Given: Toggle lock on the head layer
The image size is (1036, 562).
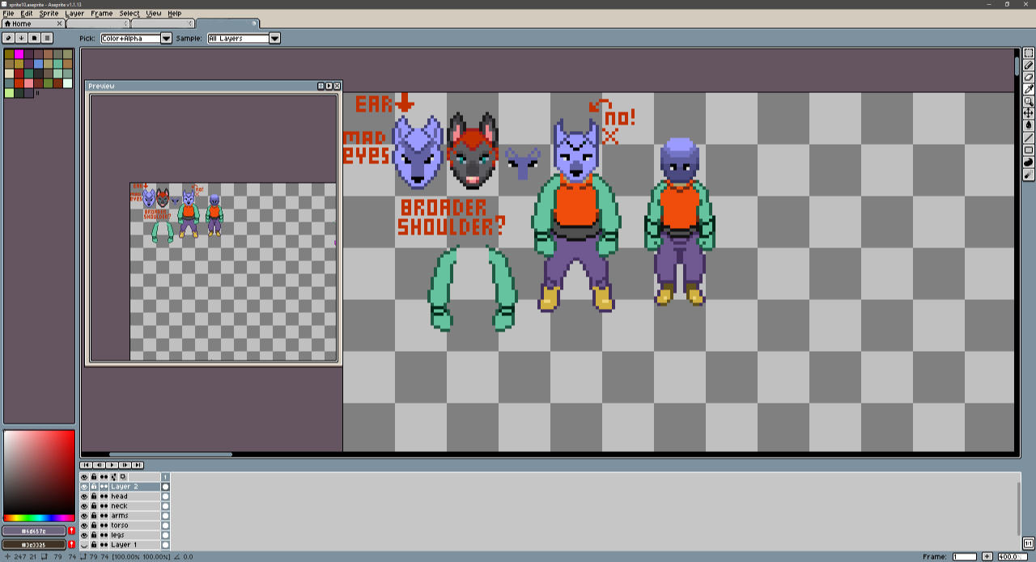Looking at the screenshot, I should pos(94,497).
